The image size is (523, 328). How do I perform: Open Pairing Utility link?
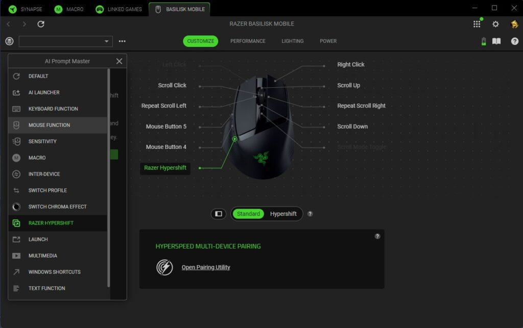(206, 267)
